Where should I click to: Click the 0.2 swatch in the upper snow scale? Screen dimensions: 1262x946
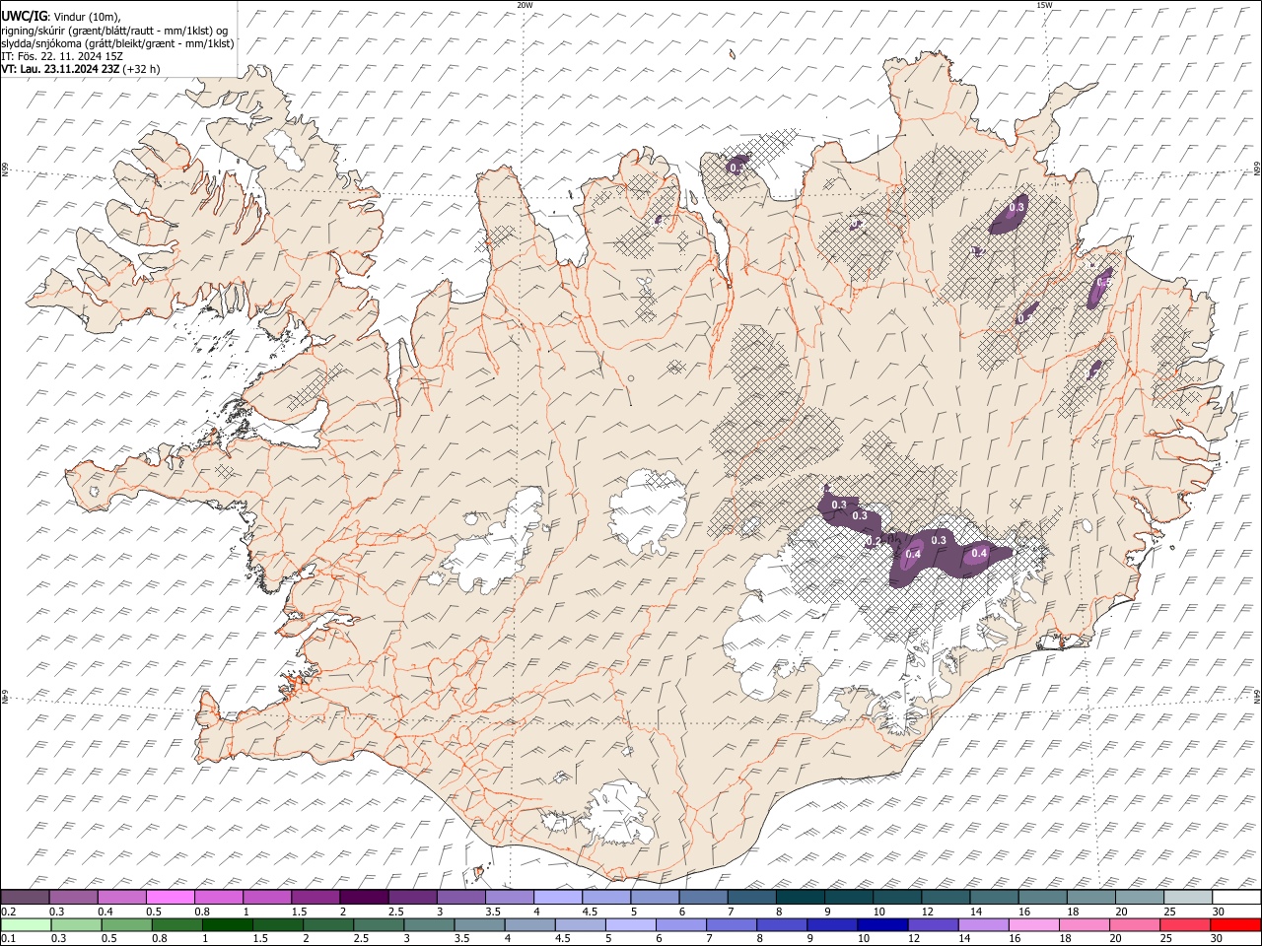(x=26, y=898)
